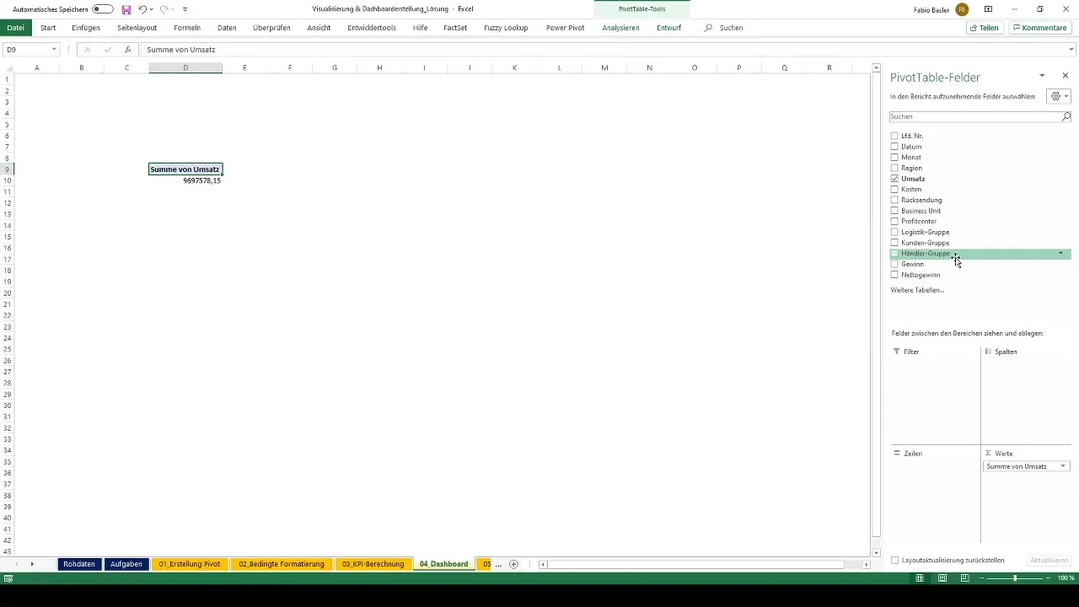Switch to the Einfügen ribbon tab

tap(86, 28)
